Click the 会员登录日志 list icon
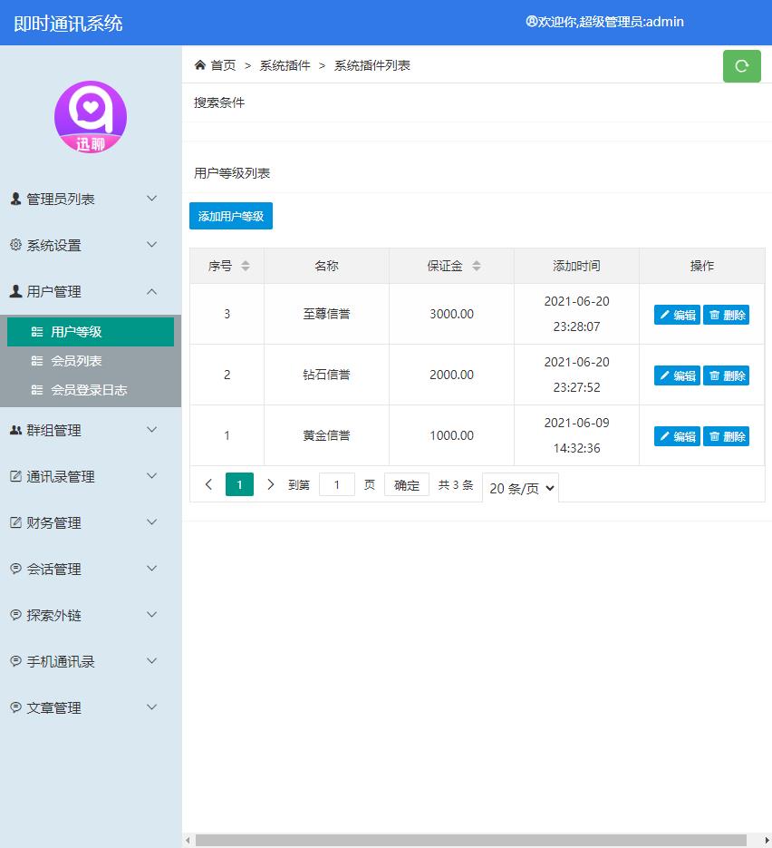This screenshot has height=848, width=772. point(37,390)
